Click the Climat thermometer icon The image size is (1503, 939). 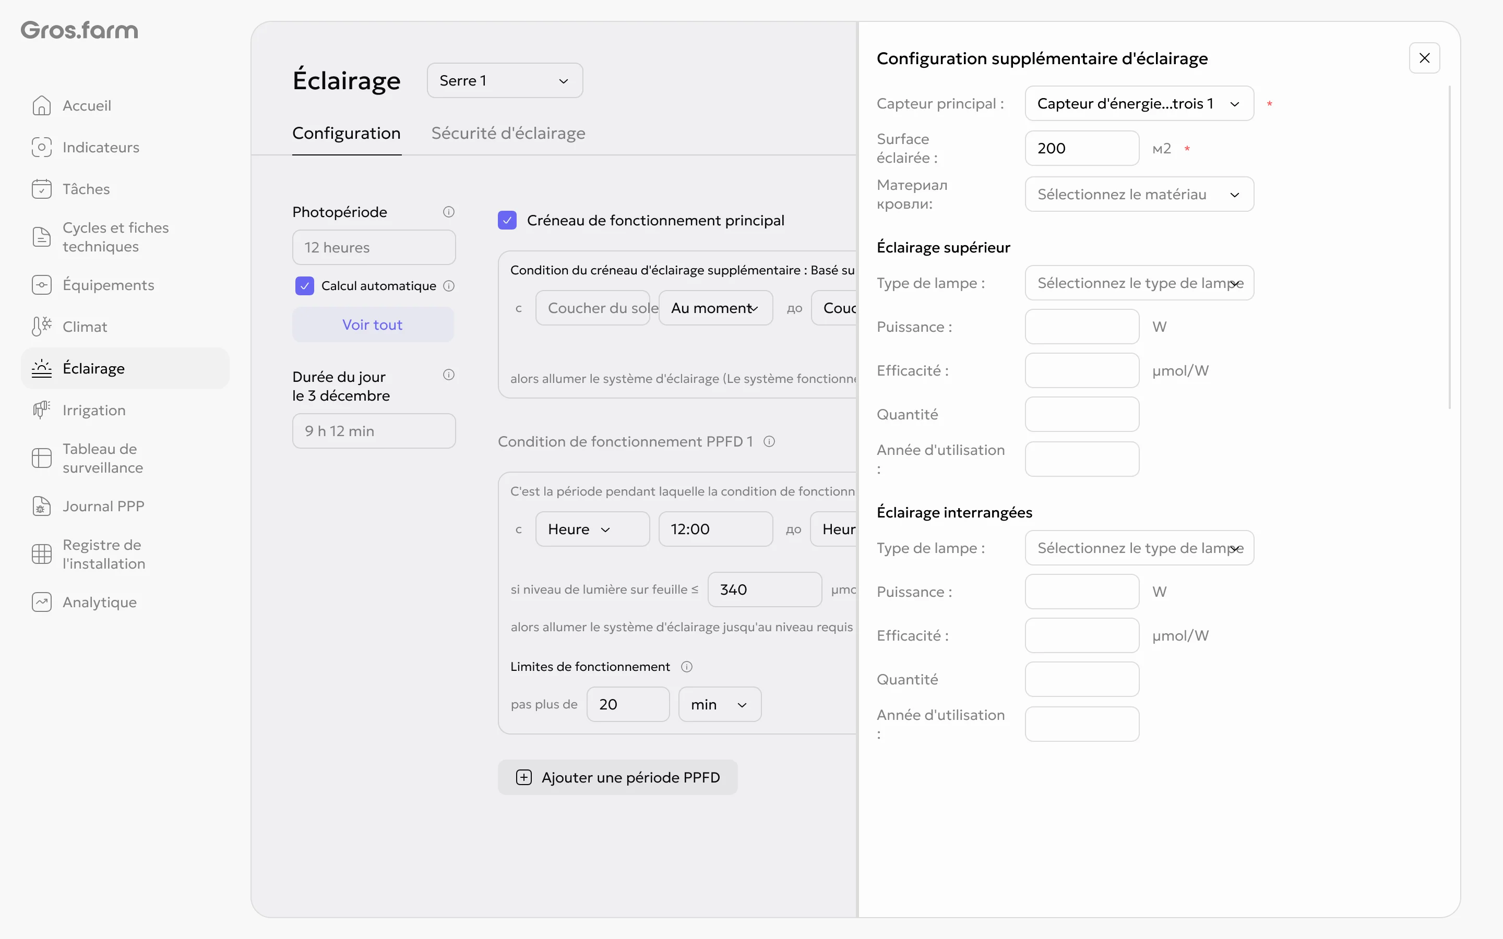click(42, 327)
